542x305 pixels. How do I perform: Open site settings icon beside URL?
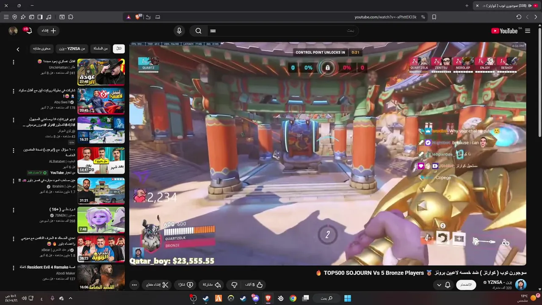coord(423,17)
